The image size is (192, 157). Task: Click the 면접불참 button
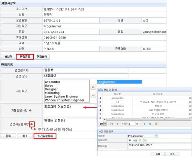(42, 57)
